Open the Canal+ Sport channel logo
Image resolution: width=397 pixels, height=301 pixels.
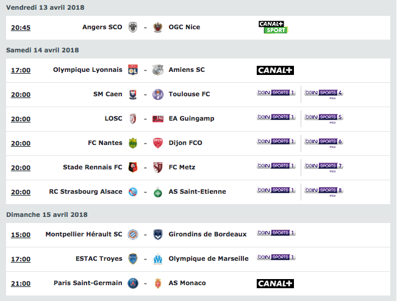pyautogui.click(x=273, y=27)
